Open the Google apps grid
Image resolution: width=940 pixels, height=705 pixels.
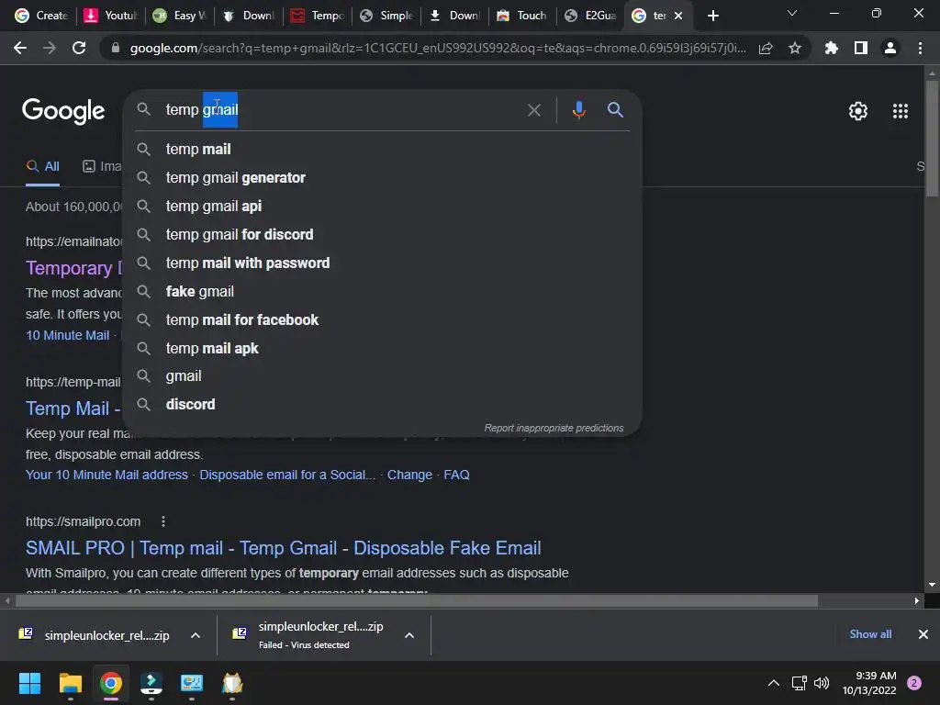[900, 111]
